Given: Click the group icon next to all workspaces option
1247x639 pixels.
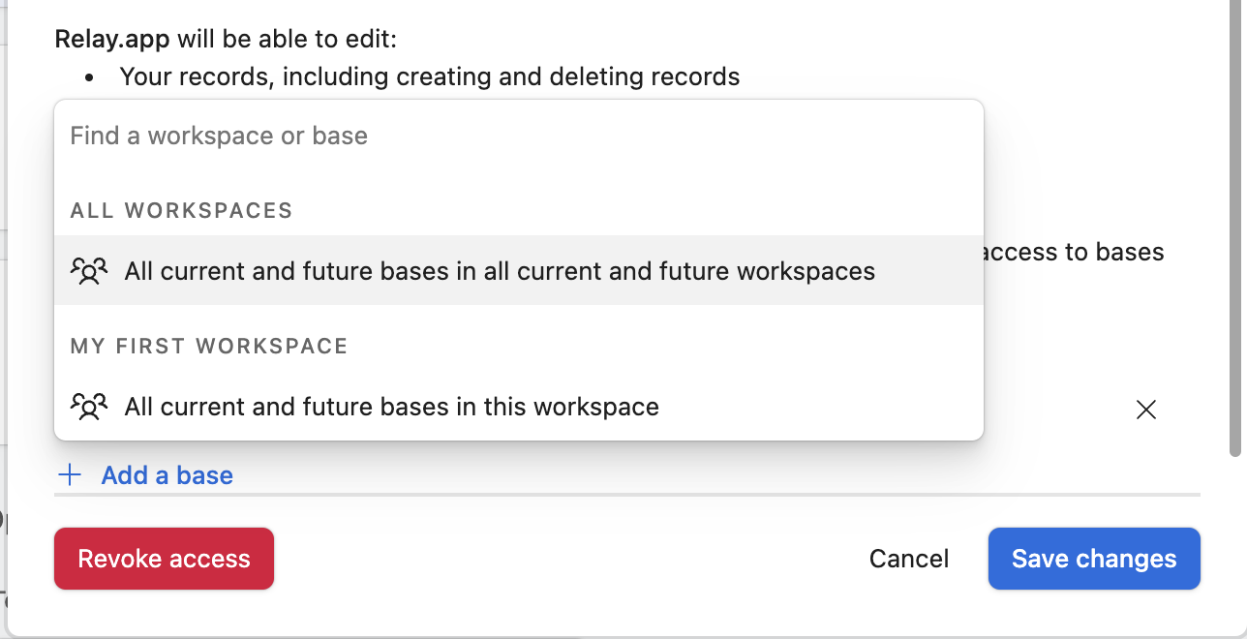Looking at the screenshot, I should pos(90,271).
